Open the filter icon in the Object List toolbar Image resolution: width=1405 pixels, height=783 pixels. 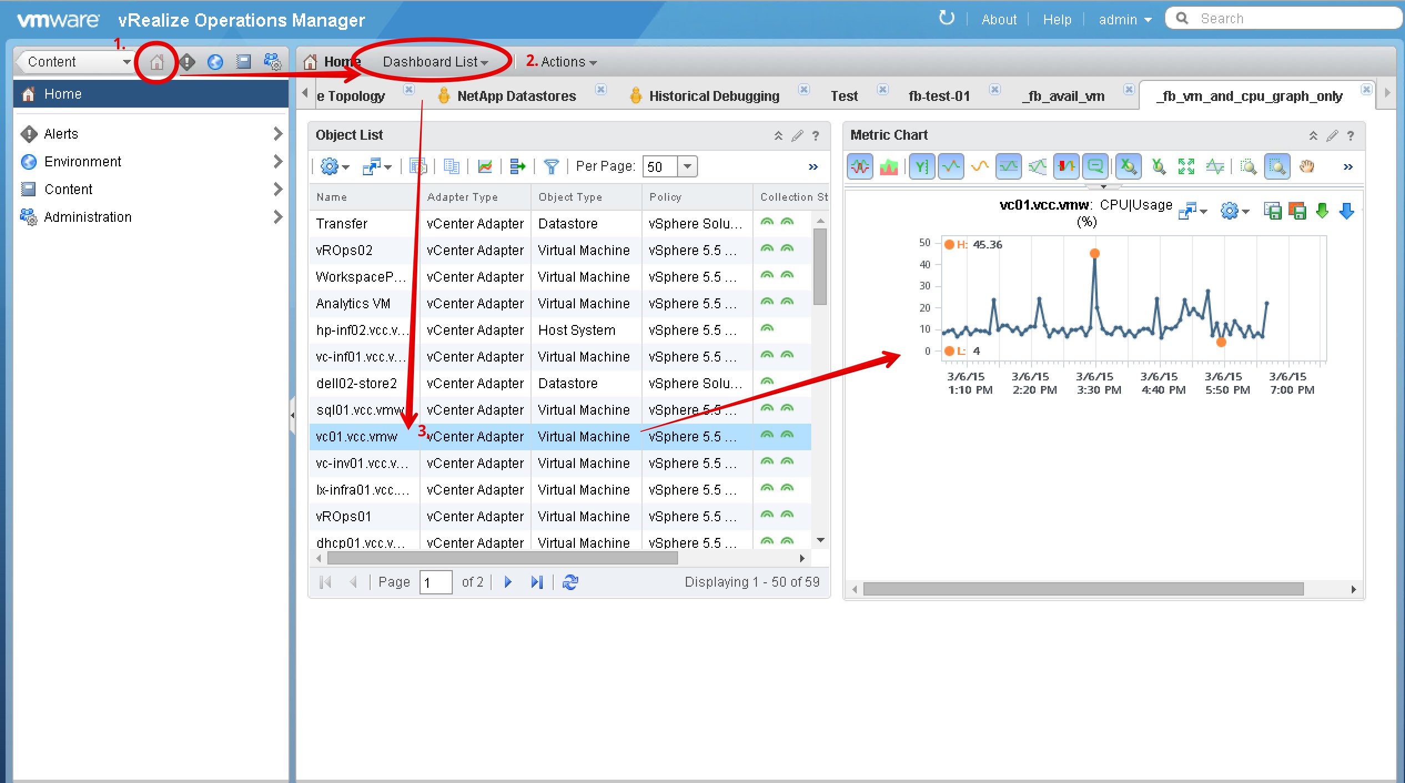point(551,166)
